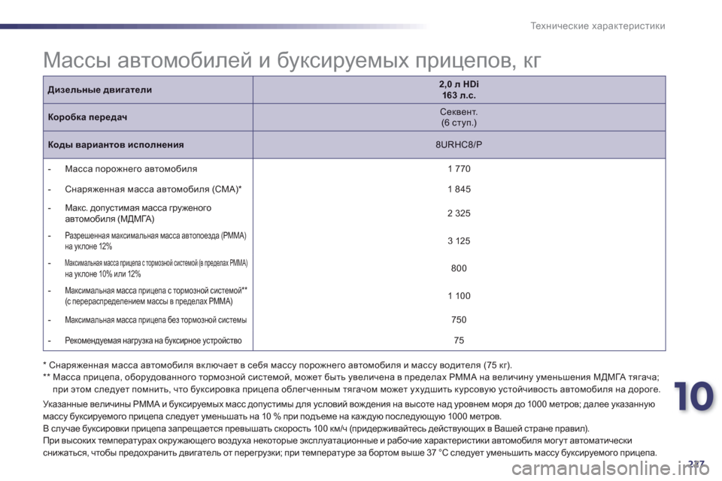Click the value '750'
Image resolution: width=722 pixels, height=481 pixels.
[x=459, y=320]
